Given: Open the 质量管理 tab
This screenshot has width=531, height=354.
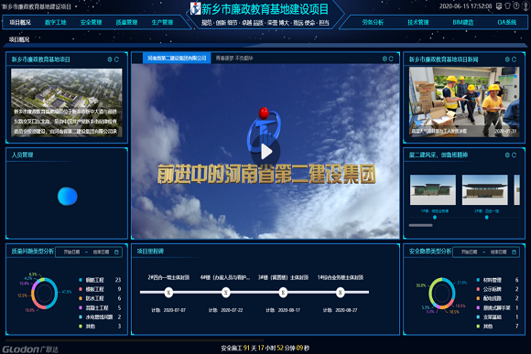Looking at the screenshot, I should click(126, 22).
